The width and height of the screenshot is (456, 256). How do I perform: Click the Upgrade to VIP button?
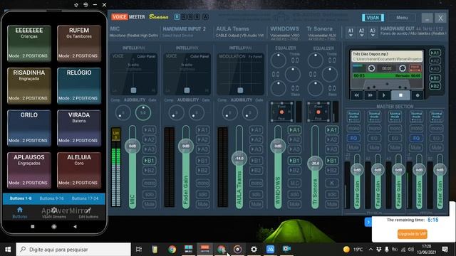point(412,234)
